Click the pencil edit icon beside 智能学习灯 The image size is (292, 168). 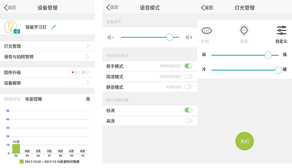point(53,27)
